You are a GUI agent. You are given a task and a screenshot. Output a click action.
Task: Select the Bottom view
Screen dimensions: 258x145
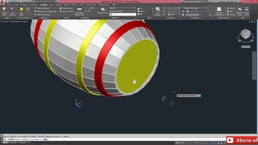click(x=141, y=11)
